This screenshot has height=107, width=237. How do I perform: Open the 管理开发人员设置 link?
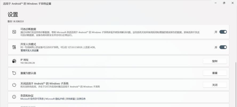tap(30, 51)
